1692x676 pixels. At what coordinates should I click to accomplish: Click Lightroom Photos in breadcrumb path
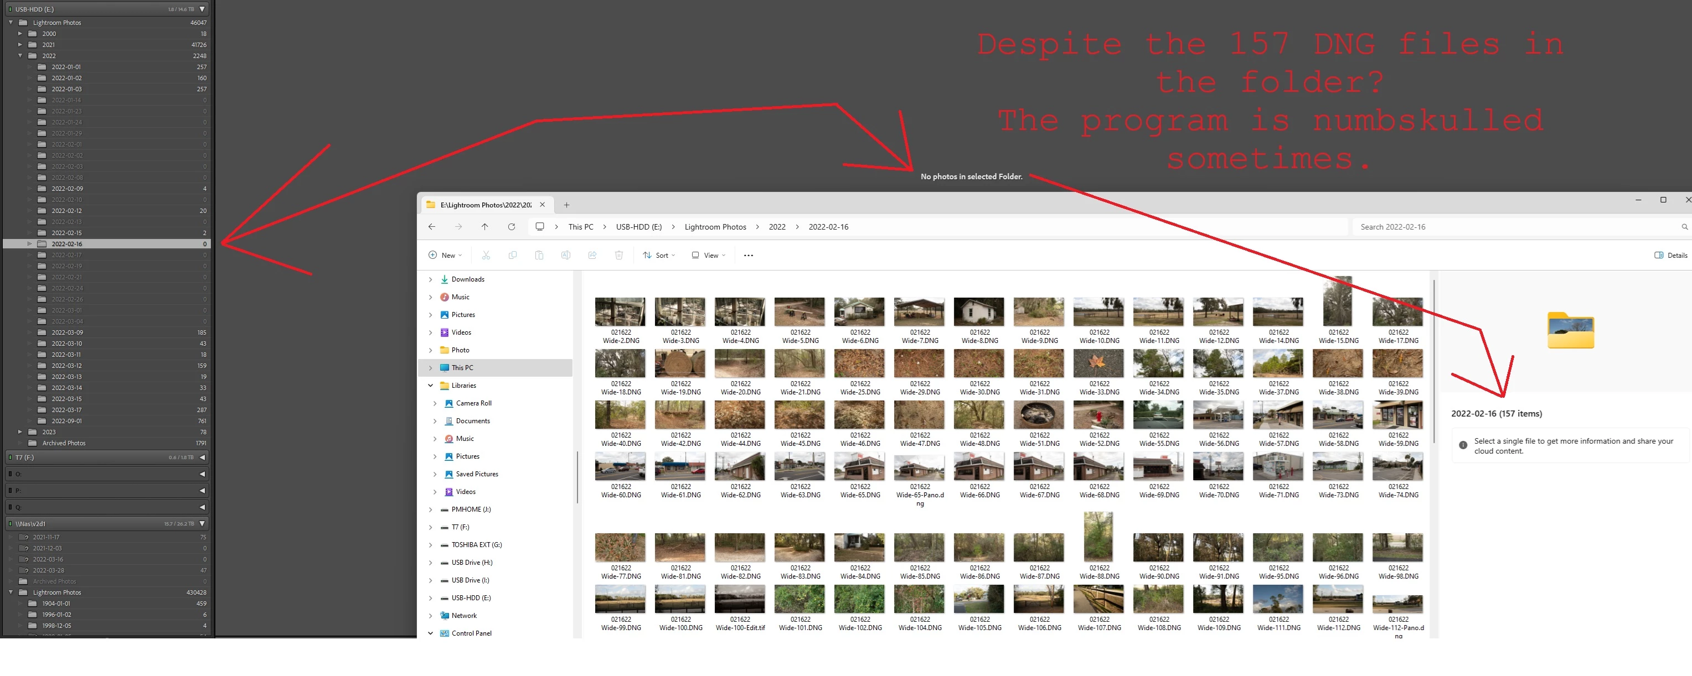click(715, 227)
